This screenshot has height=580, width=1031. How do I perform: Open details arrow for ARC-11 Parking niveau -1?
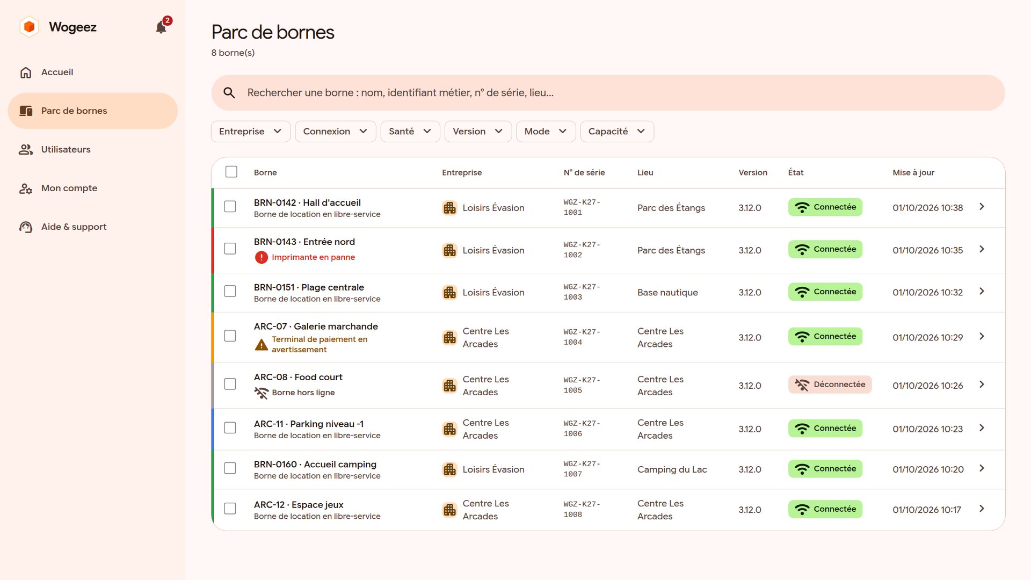982,428
